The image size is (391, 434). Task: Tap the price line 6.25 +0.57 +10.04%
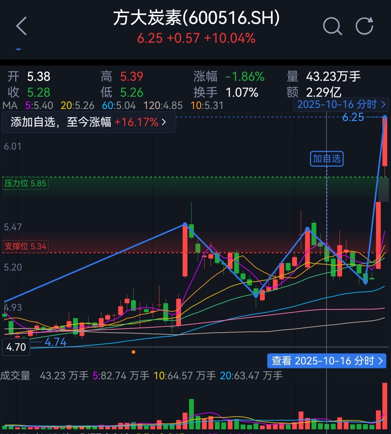(x=196, y=38)
